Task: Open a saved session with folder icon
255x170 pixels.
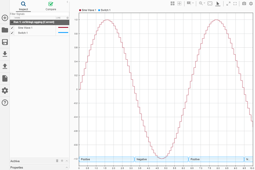Action: click(5, 30)
